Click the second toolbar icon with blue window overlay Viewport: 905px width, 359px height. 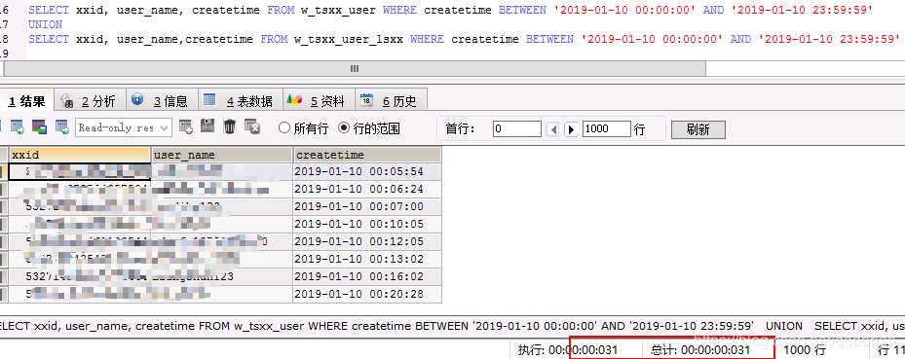coord(39,127)
